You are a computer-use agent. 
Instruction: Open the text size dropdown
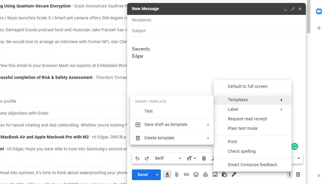(191, 158)
